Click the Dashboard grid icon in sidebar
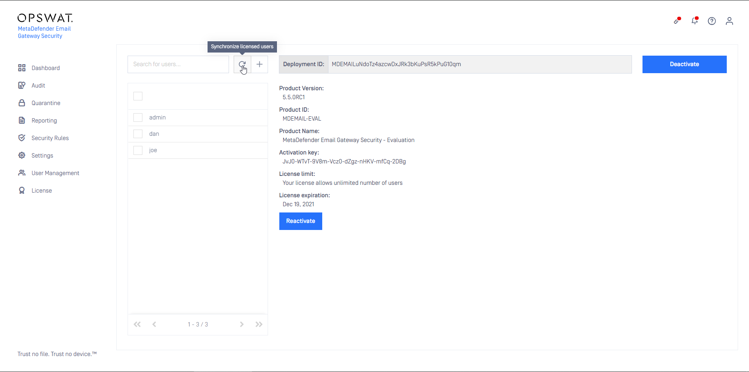The image size is (749, 372). tap(22, 68)
